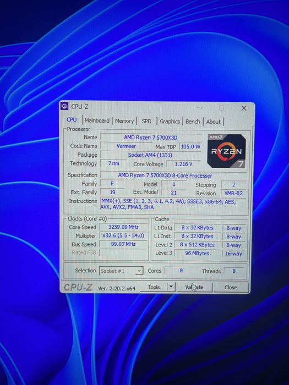The height and width of the screenshot is (385, 289).
Task: Click the Core Voltage value 1.216 V
Action: click(x=183, y=164)
